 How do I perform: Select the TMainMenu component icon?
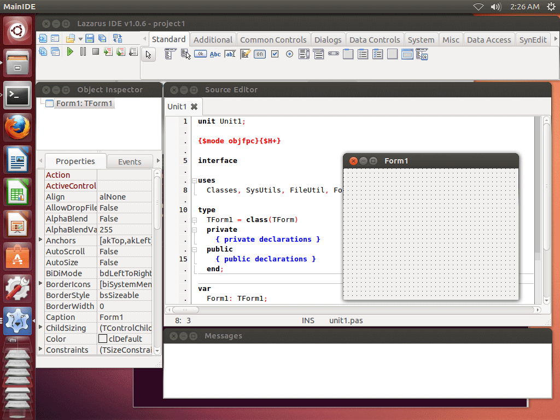point(170,54)
